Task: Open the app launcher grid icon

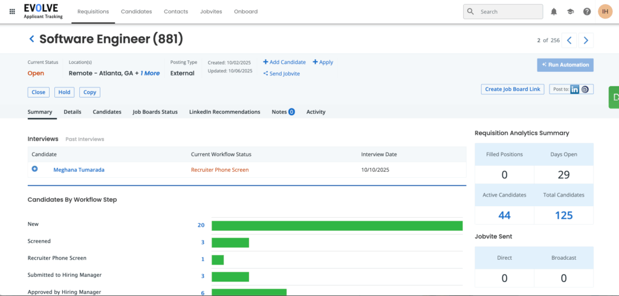Action: click(12, 11)
